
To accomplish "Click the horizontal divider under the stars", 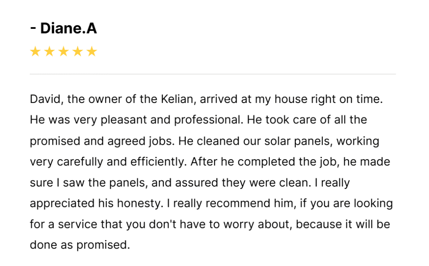I will click(213, 74).
